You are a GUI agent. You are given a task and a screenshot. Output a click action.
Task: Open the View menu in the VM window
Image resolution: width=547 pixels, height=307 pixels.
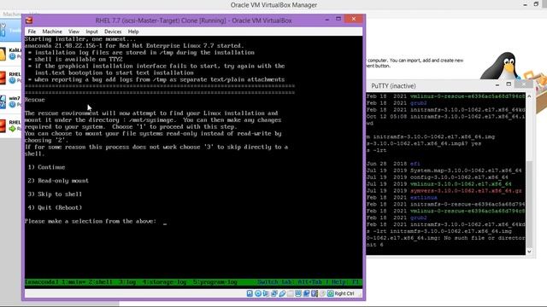coord(74,32)
